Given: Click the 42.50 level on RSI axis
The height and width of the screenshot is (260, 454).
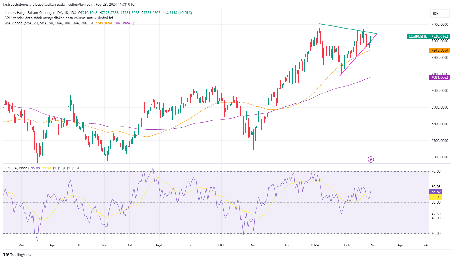Looking at the screenshot, I should click(436, 214).
